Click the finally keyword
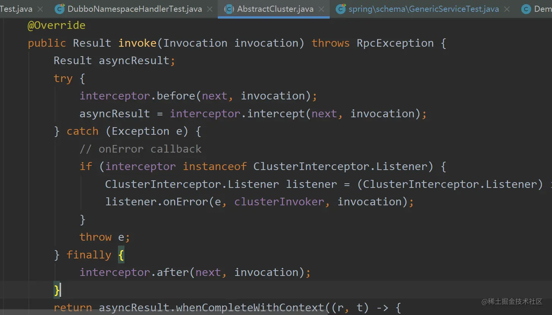The width and height of the screenshot is (552, 315). click(x=89, y=255)
